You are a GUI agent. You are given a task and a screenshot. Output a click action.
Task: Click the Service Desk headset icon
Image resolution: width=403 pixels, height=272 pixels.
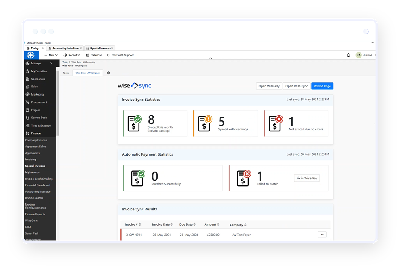point(27,118)
